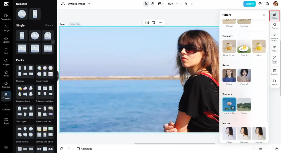Open the Design sidebar tab

[x=6, y=28]
